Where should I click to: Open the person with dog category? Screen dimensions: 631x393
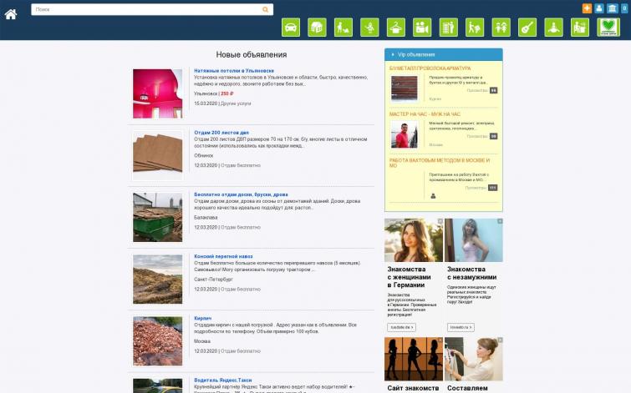click(343, 28)
